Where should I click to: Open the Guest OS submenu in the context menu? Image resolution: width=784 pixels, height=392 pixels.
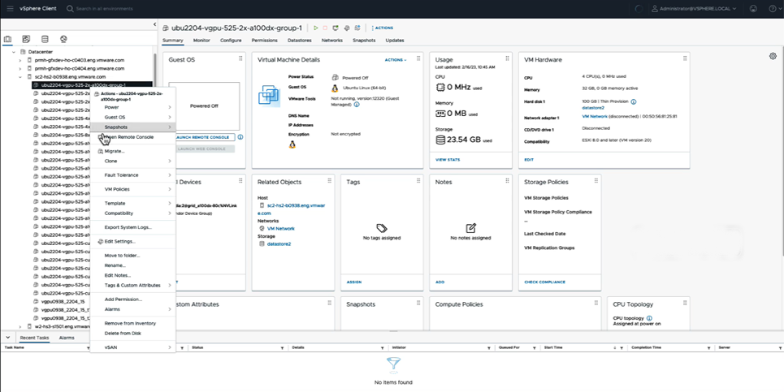coord(133,117)
